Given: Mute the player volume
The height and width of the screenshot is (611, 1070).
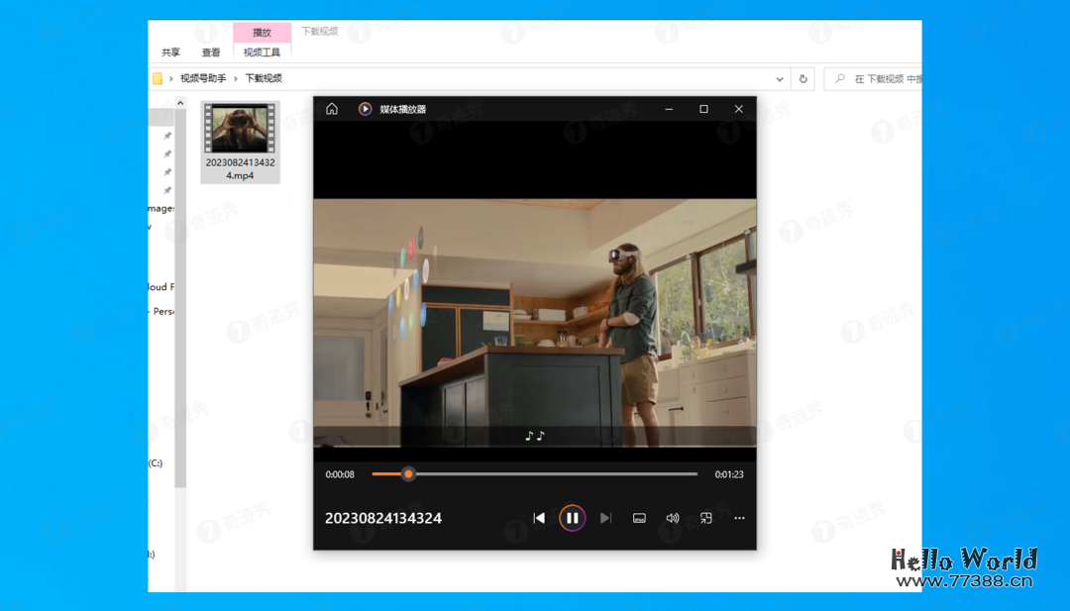Looking at the screenshot, I should click(x=673, y=518).
